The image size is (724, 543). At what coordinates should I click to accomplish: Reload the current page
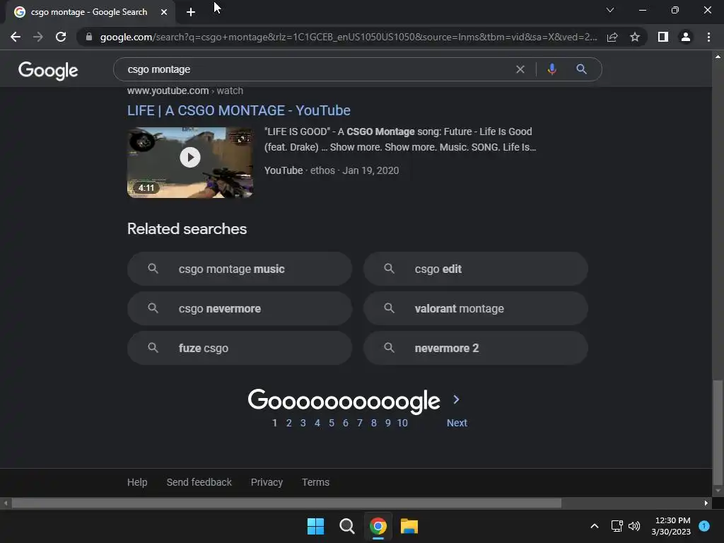tap(61, 37)
